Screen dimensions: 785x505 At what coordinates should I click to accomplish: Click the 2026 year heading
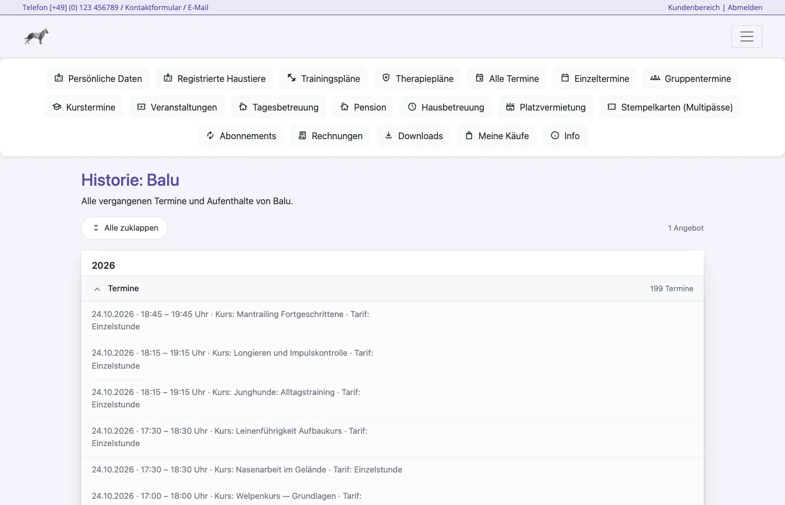click(103, 265)
